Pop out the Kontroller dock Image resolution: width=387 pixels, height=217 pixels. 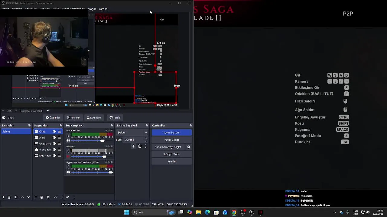191,125
